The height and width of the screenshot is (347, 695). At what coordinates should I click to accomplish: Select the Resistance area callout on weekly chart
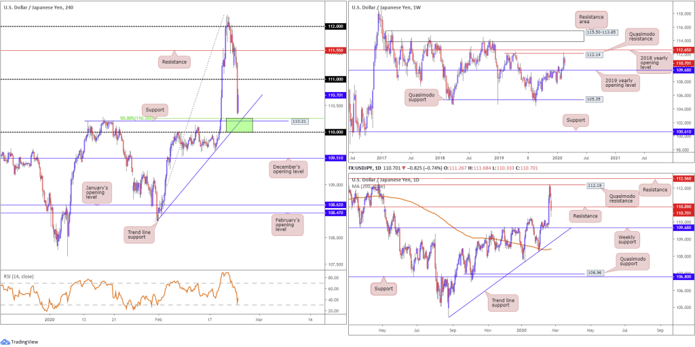pyautogui.click(x=592, y=18)
